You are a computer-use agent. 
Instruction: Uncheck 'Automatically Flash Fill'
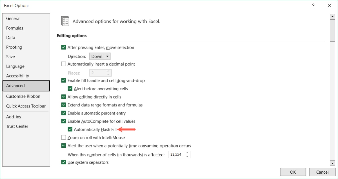(70, 129)
